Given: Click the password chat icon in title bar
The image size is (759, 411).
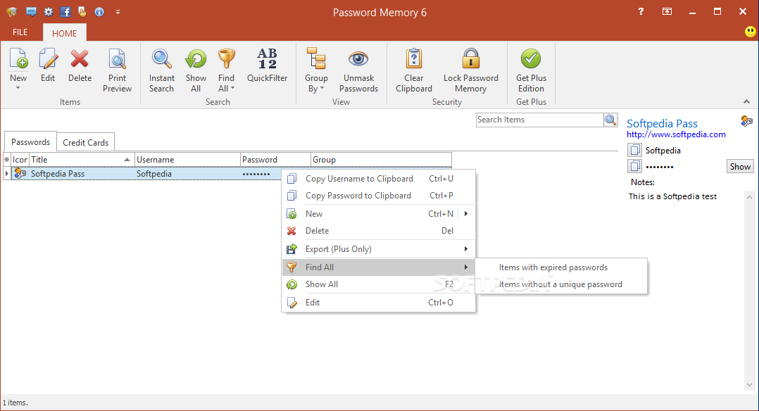Looking at the screenshot, I should tap(32, 12).
